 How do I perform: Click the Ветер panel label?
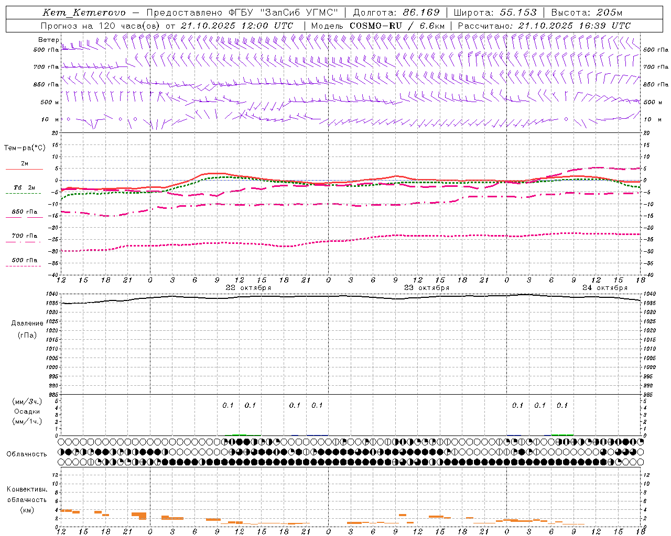point(49,39)
